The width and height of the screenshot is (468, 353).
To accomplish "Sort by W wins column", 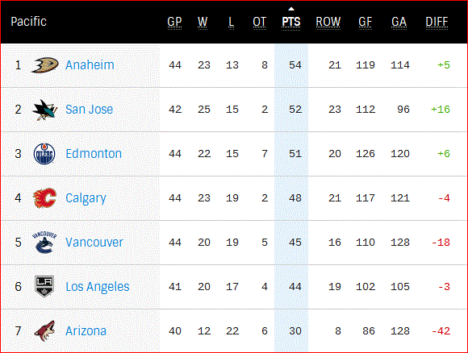I will (203, 22).
